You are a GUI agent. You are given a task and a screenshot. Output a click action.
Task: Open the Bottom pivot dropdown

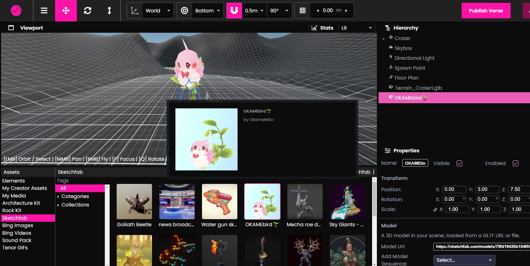click(208, 11)
